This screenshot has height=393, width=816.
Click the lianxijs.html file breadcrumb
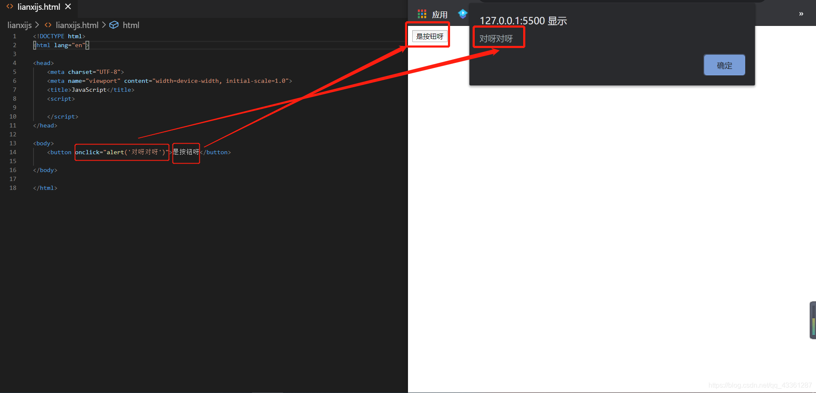77,25
